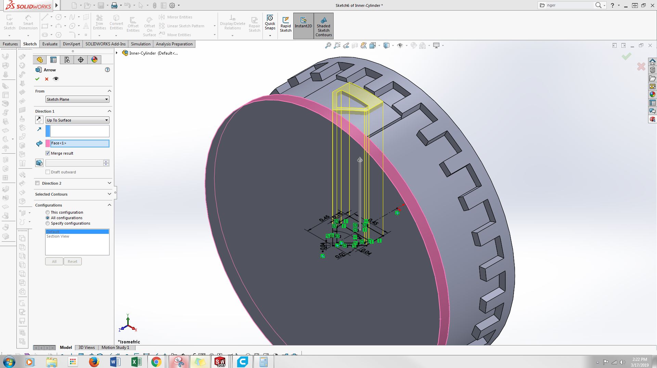Click the Exit Sketch icon
The height and width of the screenshot is (368, 657).
[x=10, y=23]
